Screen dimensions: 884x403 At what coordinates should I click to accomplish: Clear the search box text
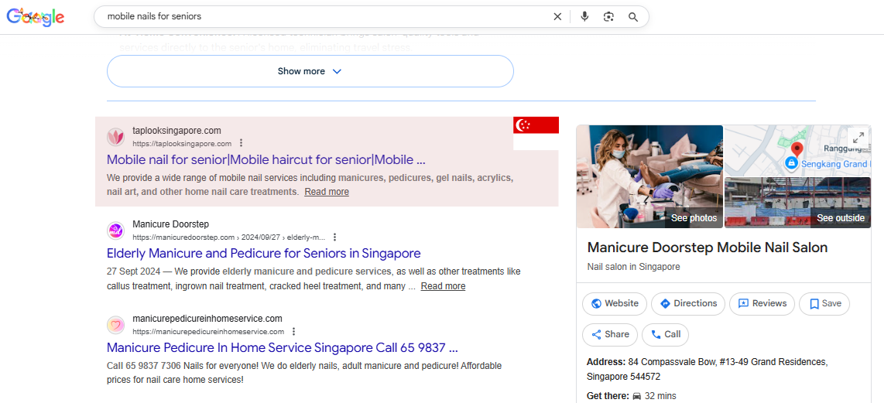(557, 17)
